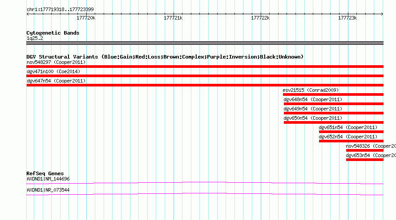Click the dgv651n54 (Cooper2011) label

pos(348,127)
